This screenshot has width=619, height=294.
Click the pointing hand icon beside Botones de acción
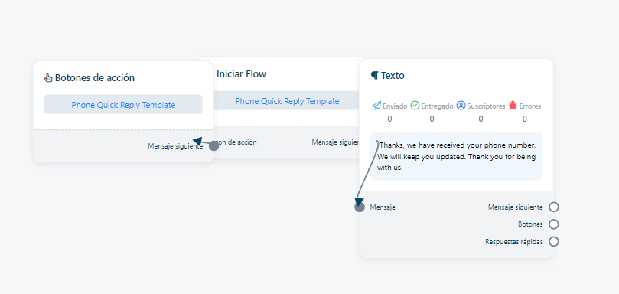click(48, 78)
